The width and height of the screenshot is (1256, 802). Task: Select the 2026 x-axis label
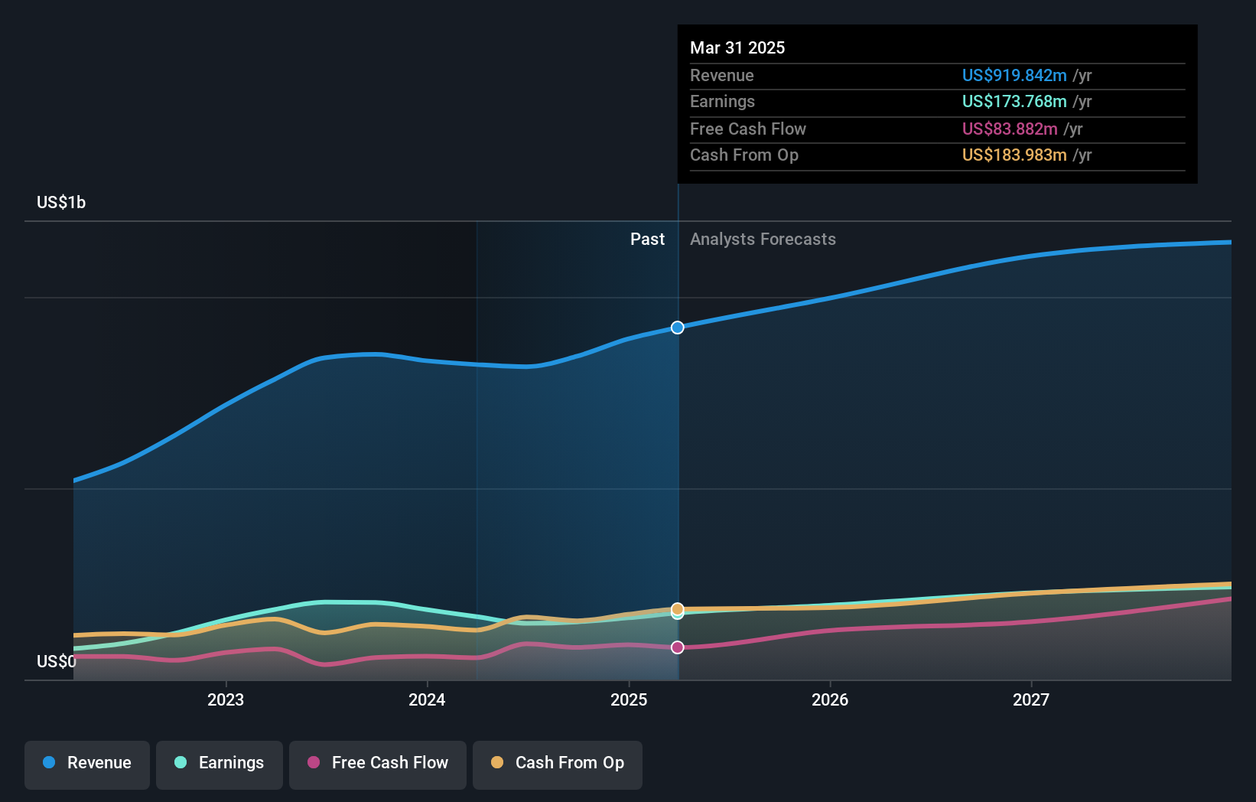click(x=830, y=699)
